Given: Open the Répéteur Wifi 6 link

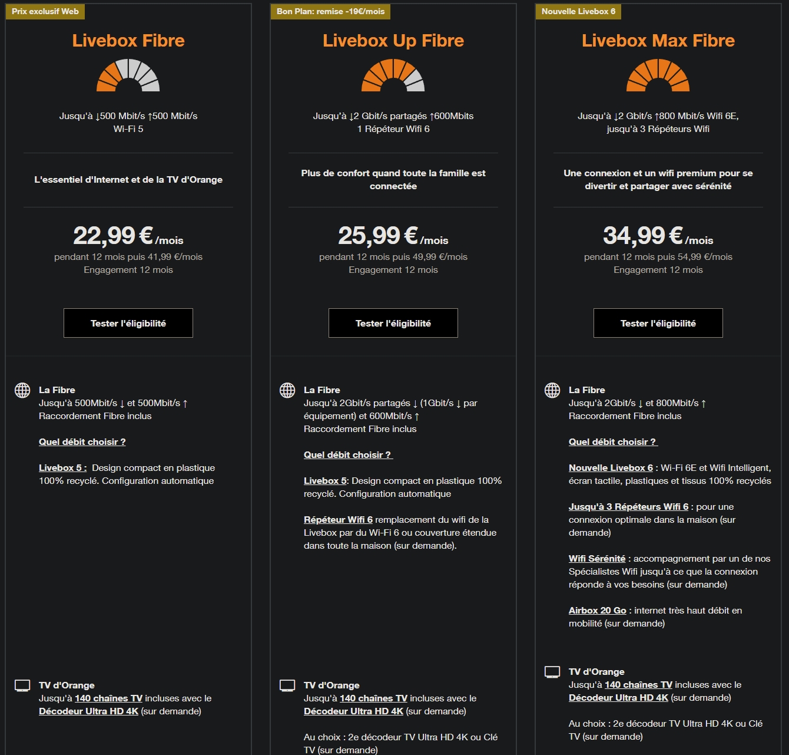Looking at the screenshot, I should 338,520.
